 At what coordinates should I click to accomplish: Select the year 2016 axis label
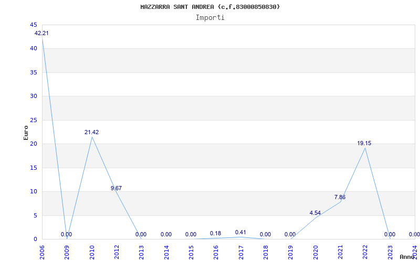tap(216, 252)
